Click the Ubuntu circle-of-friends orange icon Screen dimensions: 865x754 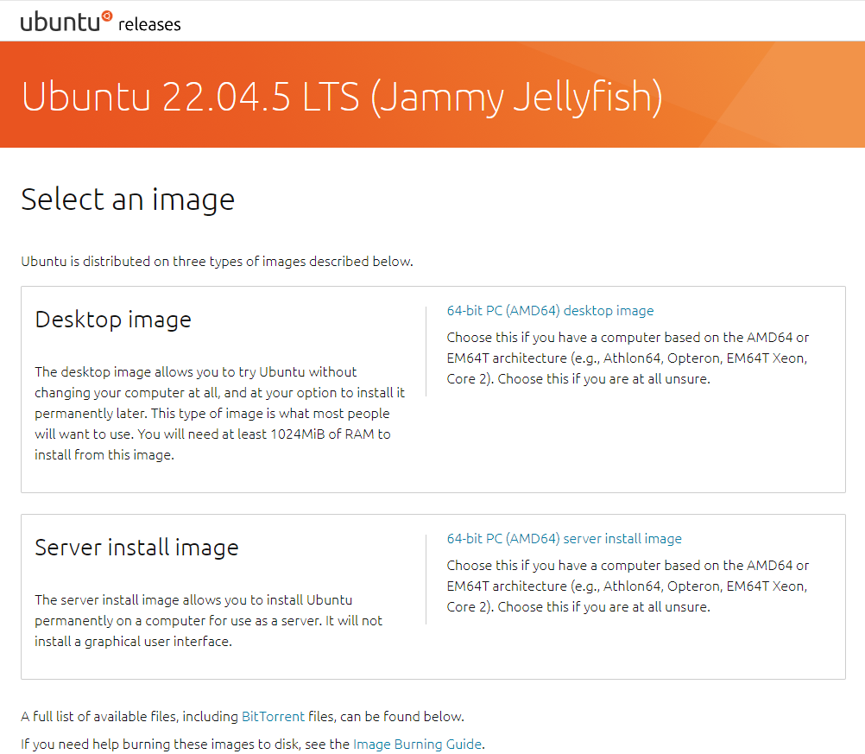click(107, 16)
